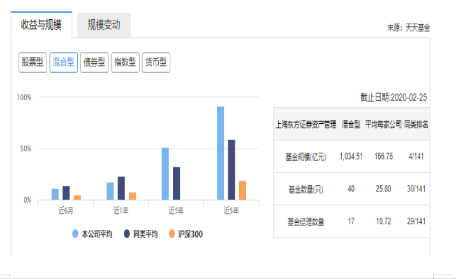Click the dark blue 近1年 peer average bar
Viewport: 456px width, 279px height.
[x=121, y=188]
